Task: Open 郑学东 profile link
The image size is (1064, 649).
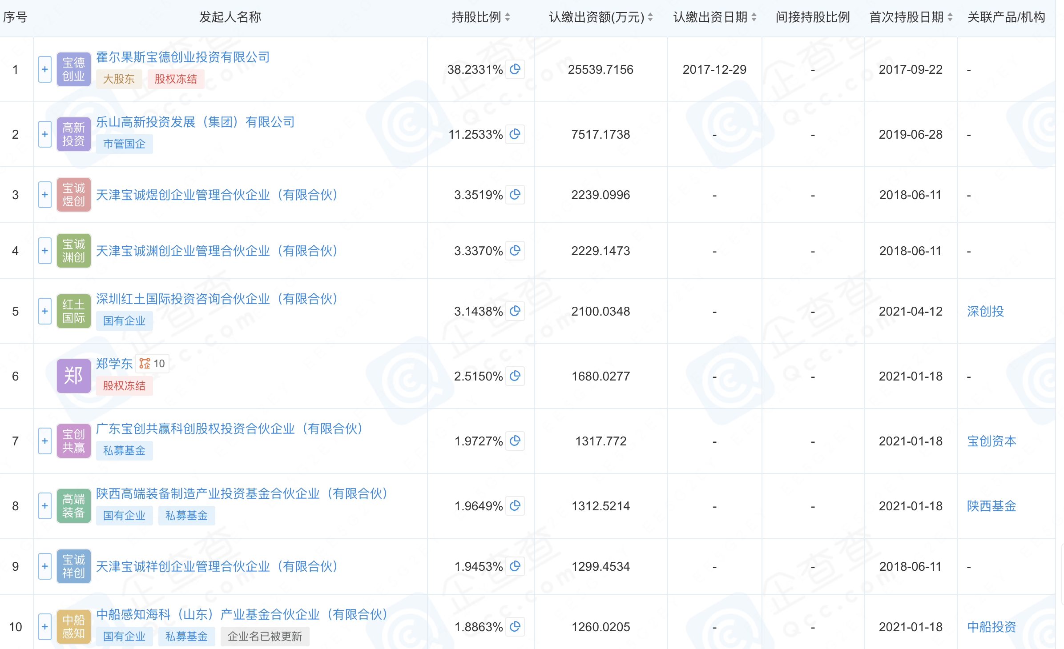Action: tap(114, 364)
